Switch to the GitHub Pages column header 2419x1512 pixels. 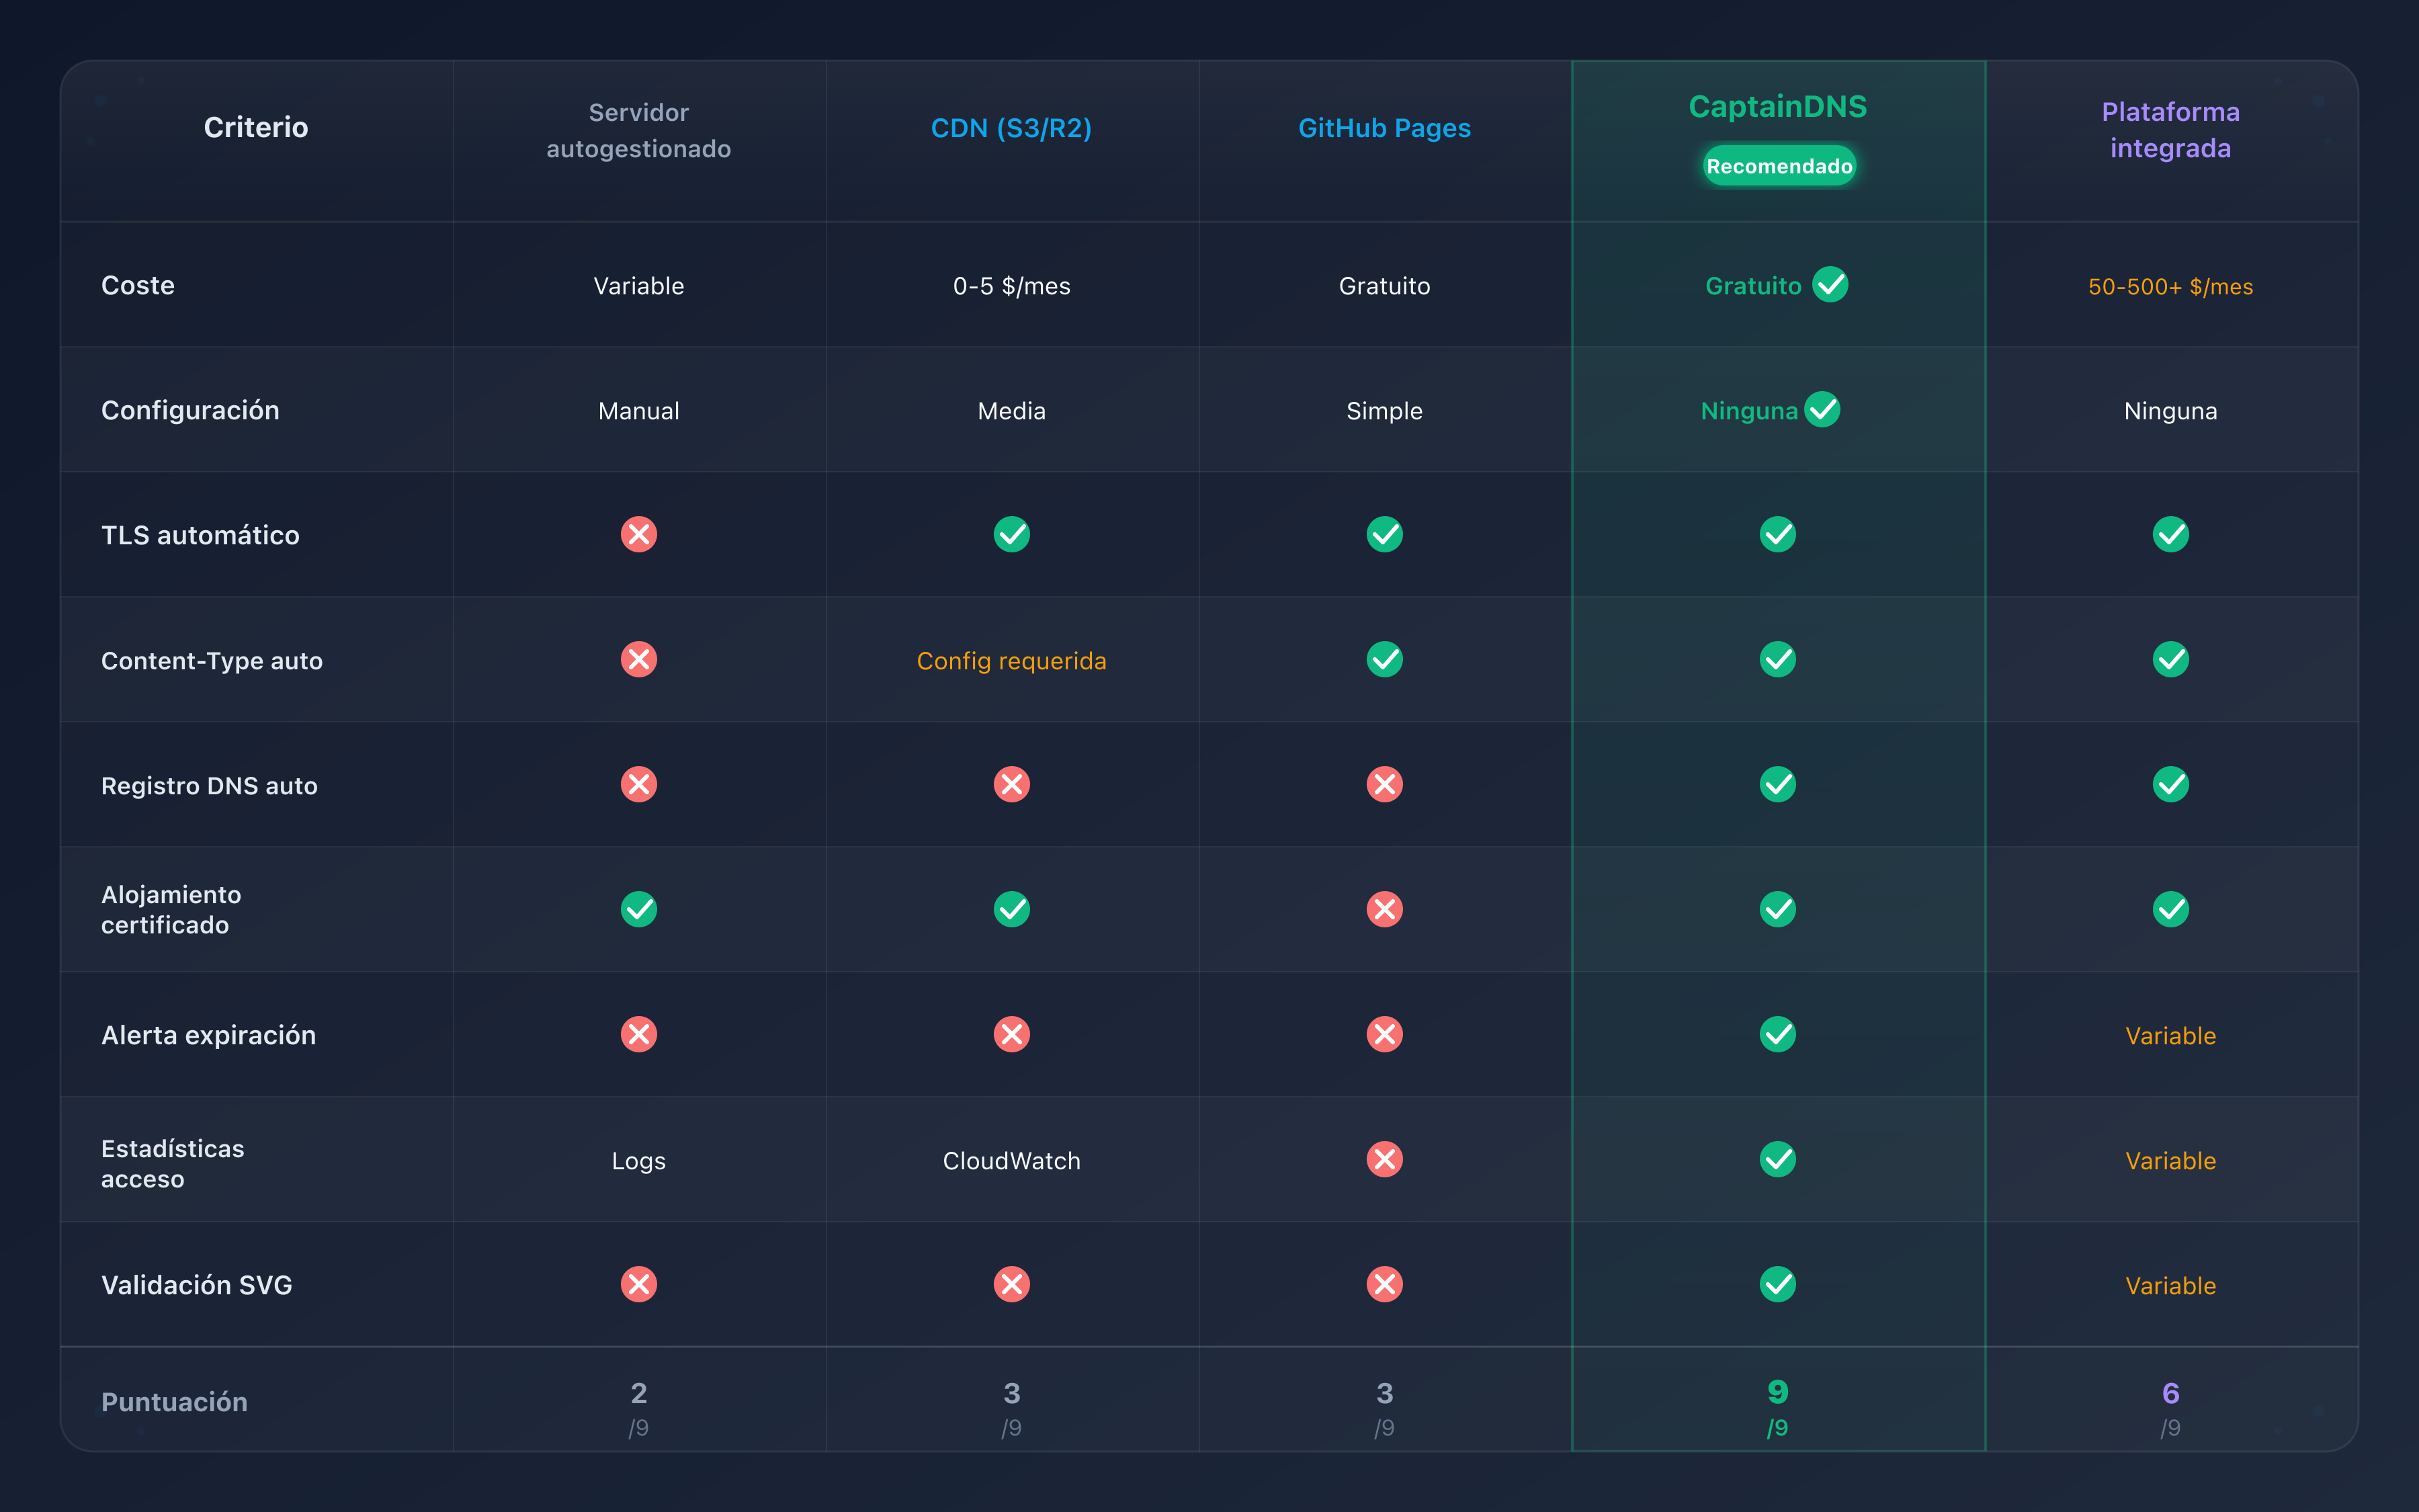(1384, 127)
